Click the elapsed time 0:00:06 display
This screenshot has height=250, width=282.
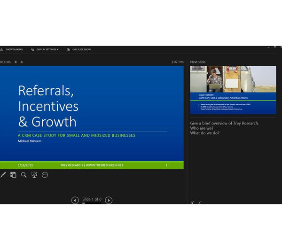(5, 62)
